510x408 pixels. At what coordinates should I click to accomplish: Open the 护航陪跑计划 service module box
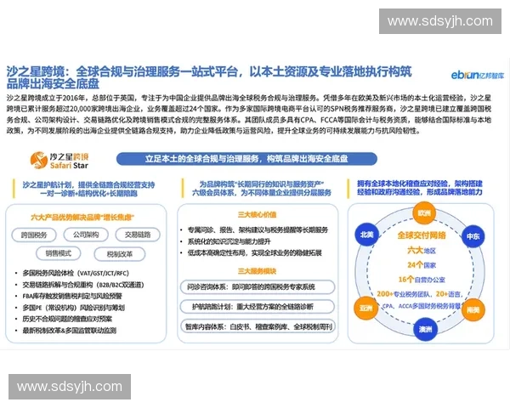click(258, 307)
